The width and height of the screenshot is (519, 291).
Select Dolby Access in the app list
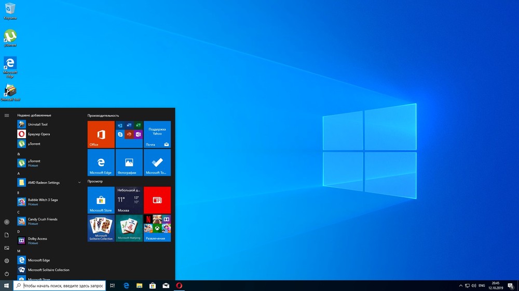click(x=37, y=239)
